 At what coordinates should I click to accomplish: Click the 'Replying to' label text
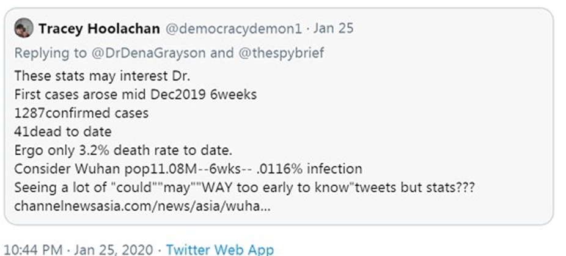click(51, 53)
